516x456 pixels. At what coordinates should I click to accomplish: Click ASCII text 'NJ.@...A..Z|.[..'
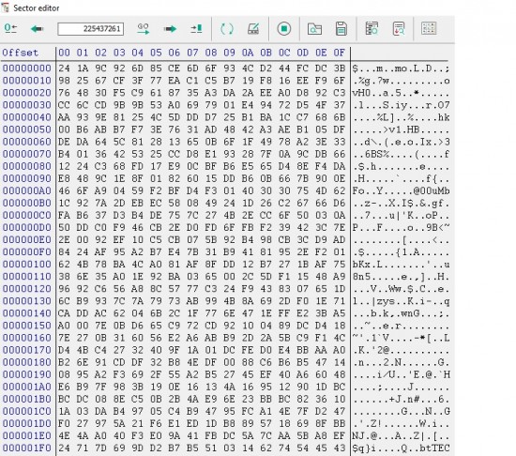401,435
